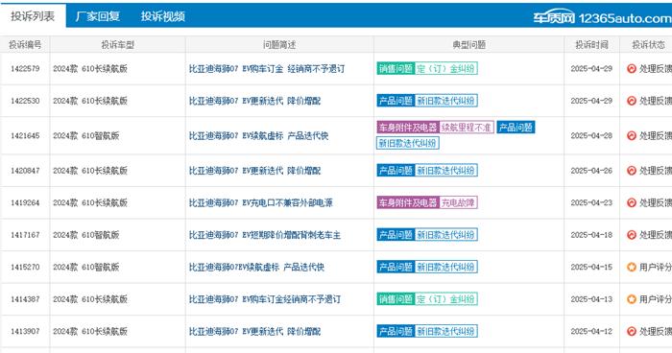672x353 pixels.
Task: Open complaint link in row 1415270
Action: coord(256,267)
